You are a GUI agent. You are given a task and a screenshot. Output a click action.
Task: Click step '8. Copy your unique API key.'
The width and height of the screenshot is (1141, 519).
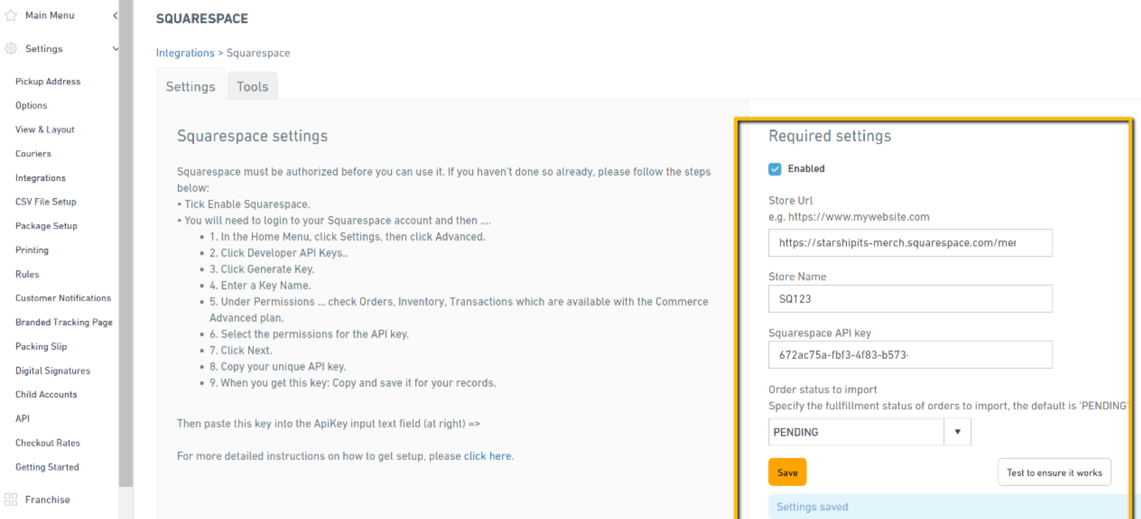[277, 367]
